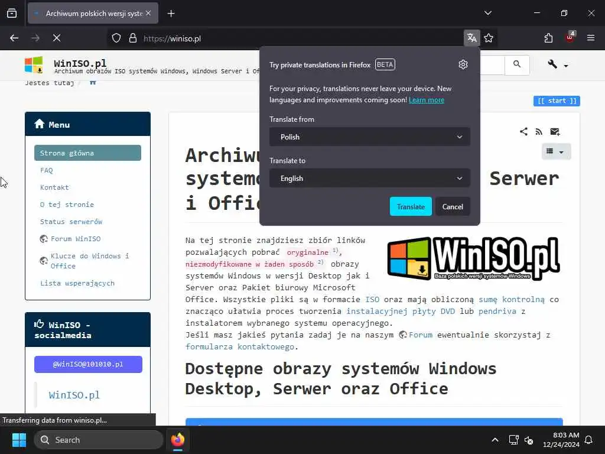
Task: Open a new browser tab
Action: [171, 14]
